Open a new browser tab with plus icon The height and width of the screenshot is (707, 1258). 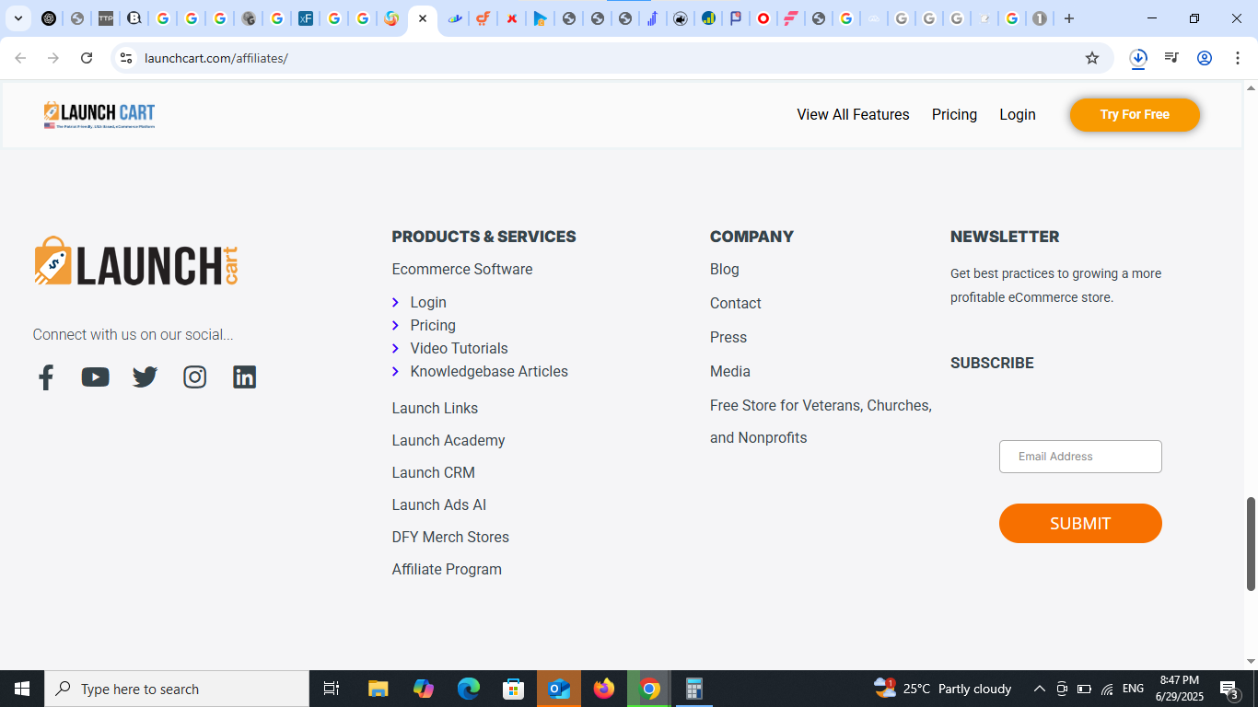1068,18
